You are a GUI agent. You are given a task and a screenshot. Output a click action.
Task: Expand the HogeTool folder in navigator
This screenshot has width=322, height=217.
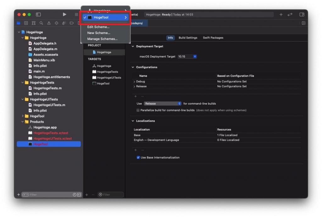coord(23,116)
